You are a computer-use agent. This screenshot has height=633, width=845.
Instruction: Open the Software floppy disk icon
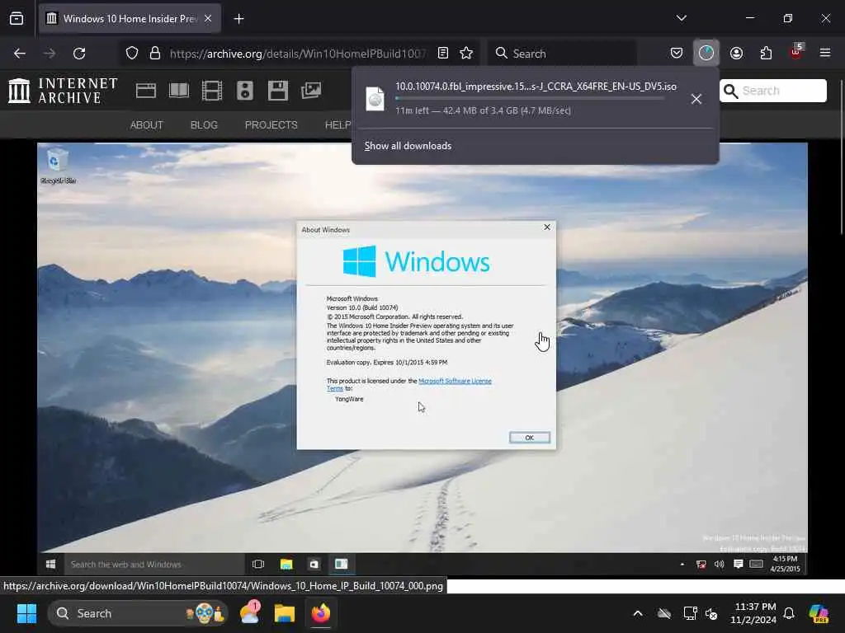(x=277, y=91)
